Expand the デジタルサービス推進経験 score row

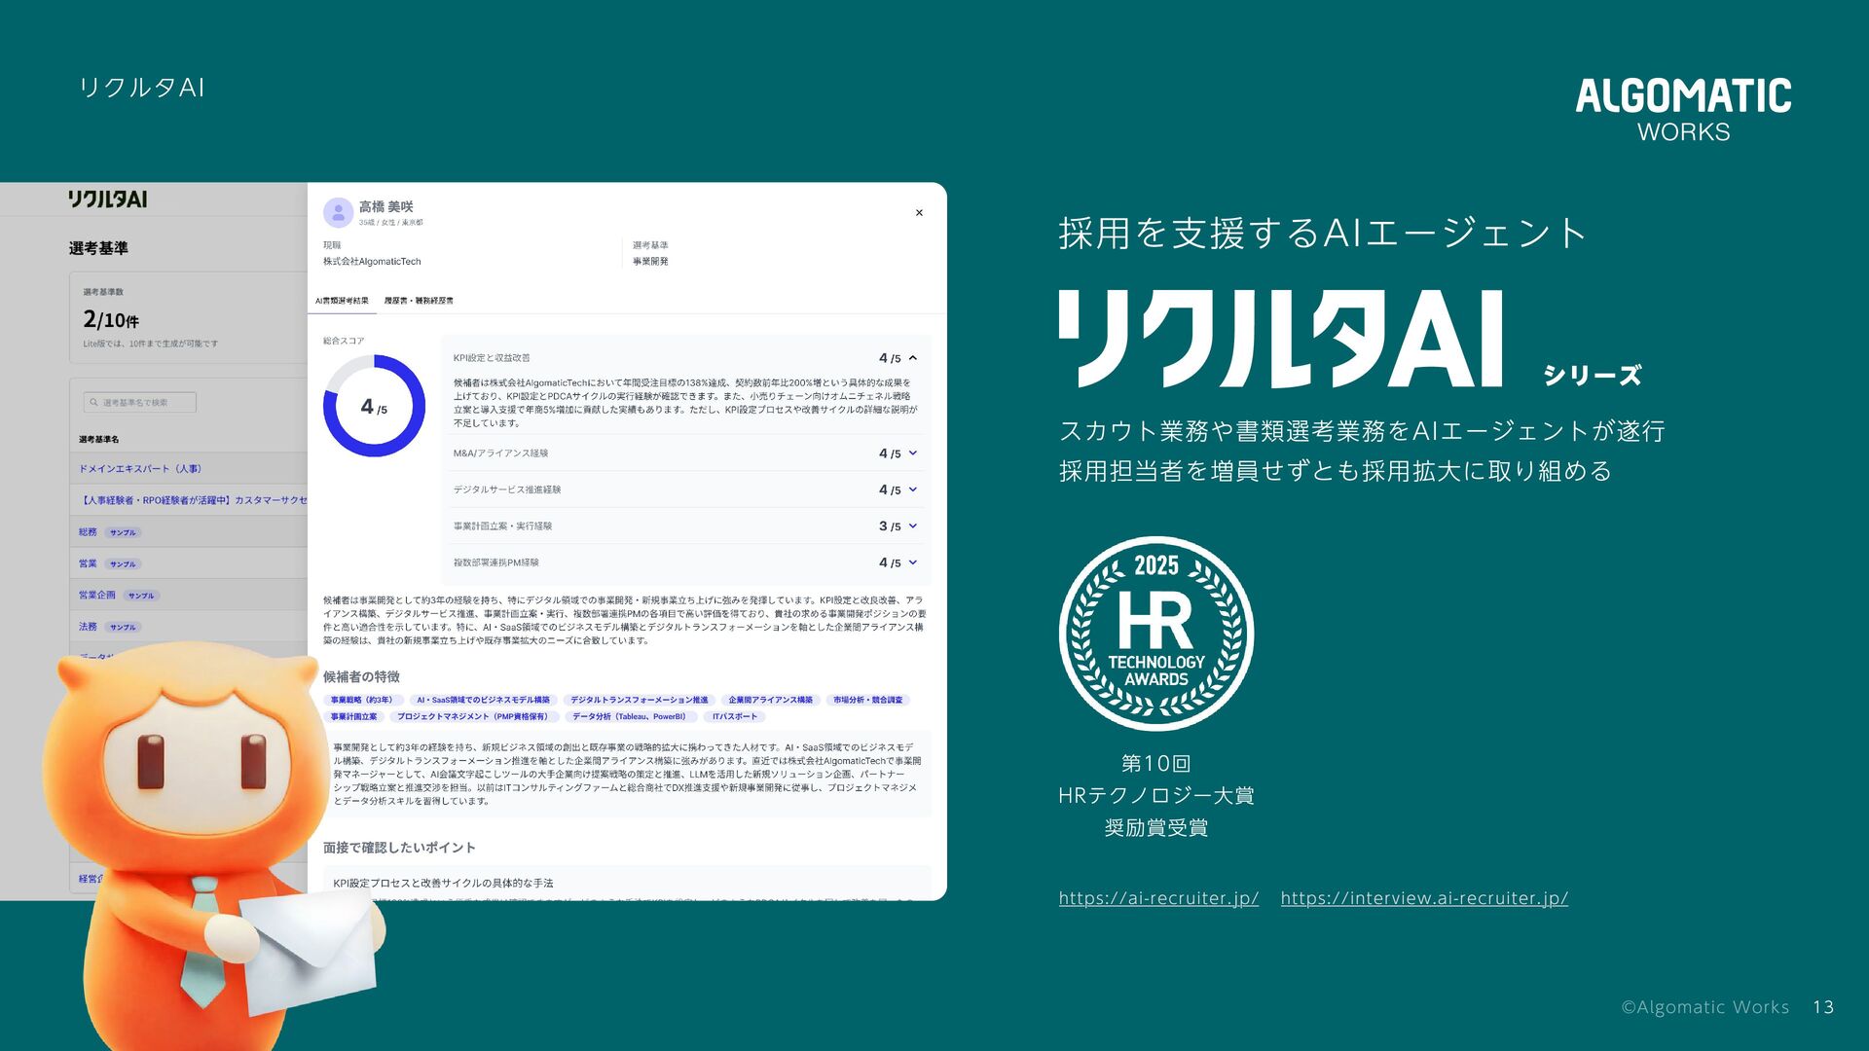(913, 489)
